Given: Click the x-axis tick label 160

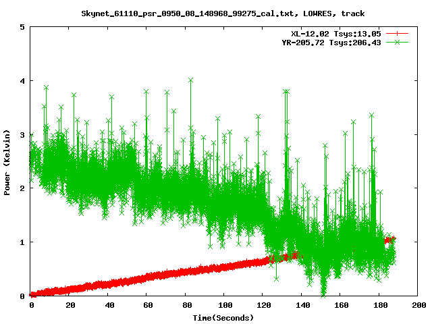Looking at the screenshot, I should (x=342, y=305).
